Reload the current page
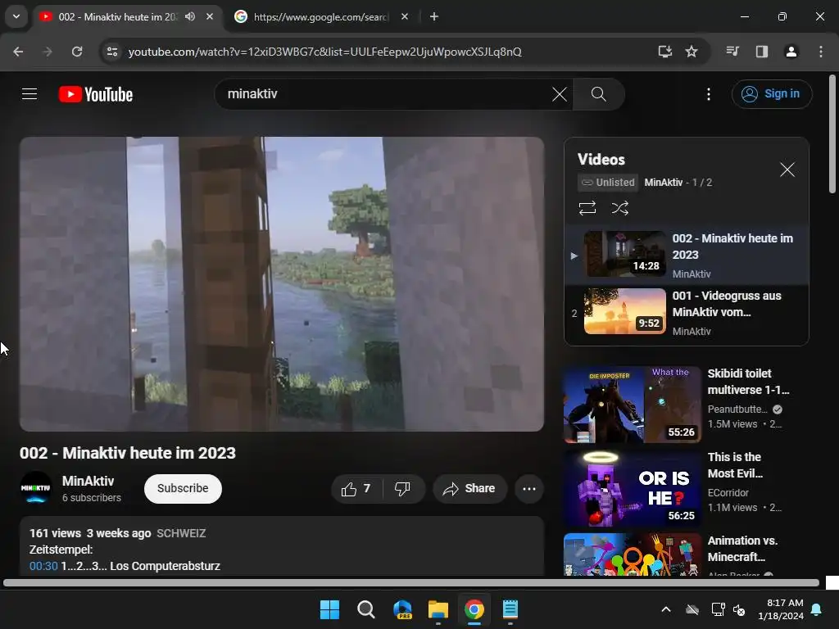The image size is (839, 629). point(77,52)
